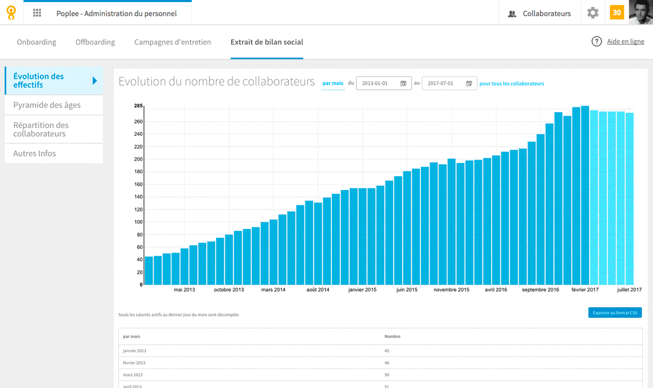This screenshot has height=388, width=653.
Task: Click Exporter au format CSV button
Action: click(615, 312)
